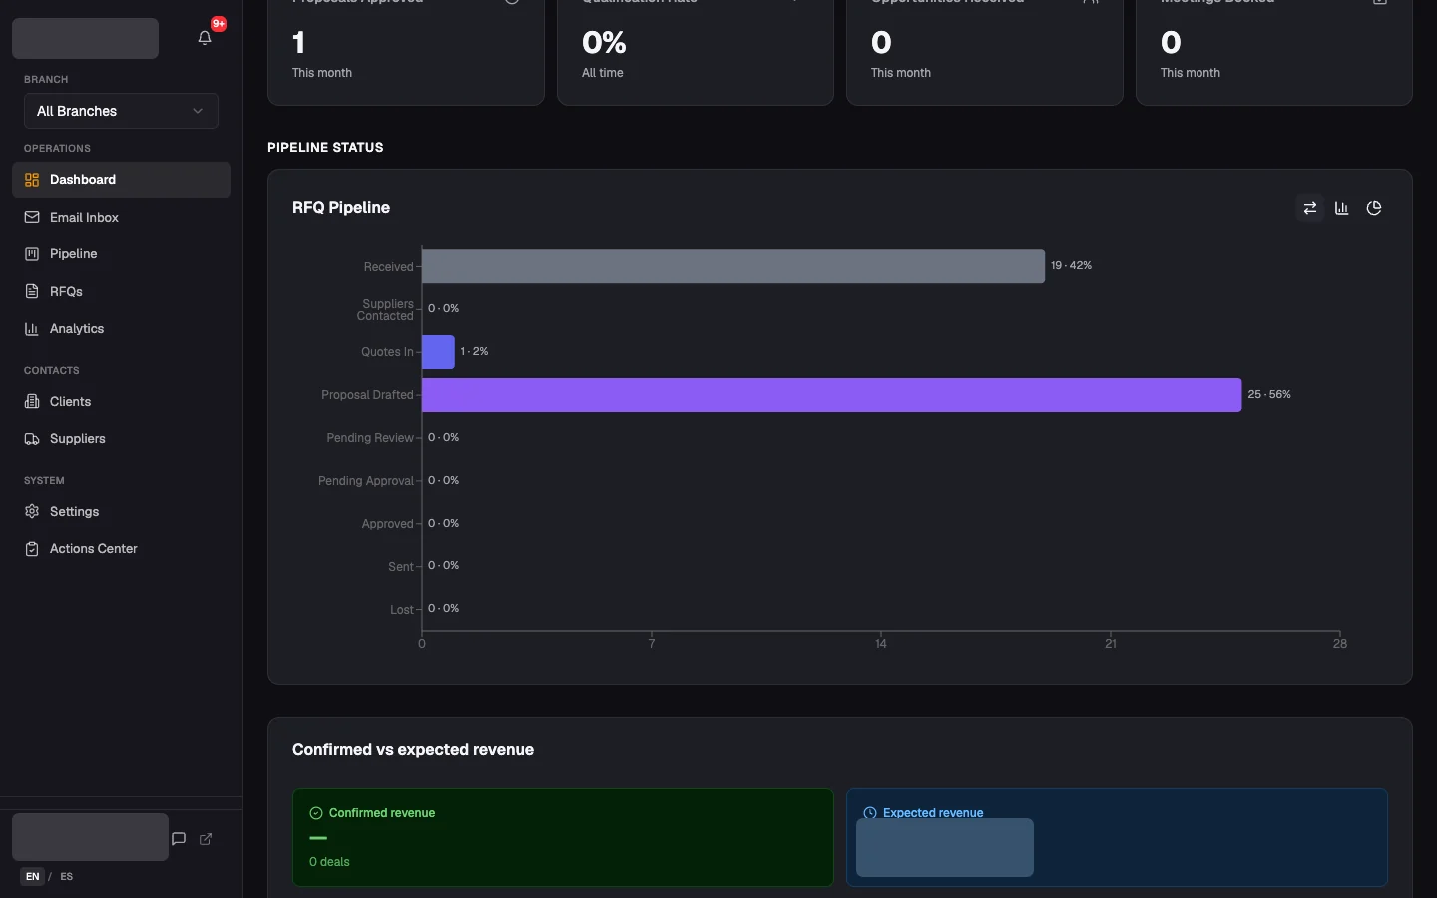Click the swap-arrows chart orientation icon

click(1310, 208)
